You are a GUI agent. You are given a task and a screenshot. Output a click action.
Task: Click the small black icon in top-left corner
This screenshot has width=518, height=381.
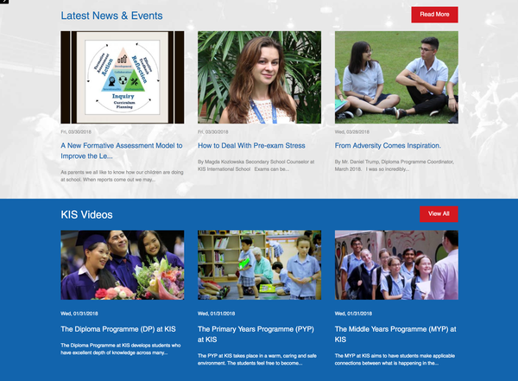[x=4, y=2]
